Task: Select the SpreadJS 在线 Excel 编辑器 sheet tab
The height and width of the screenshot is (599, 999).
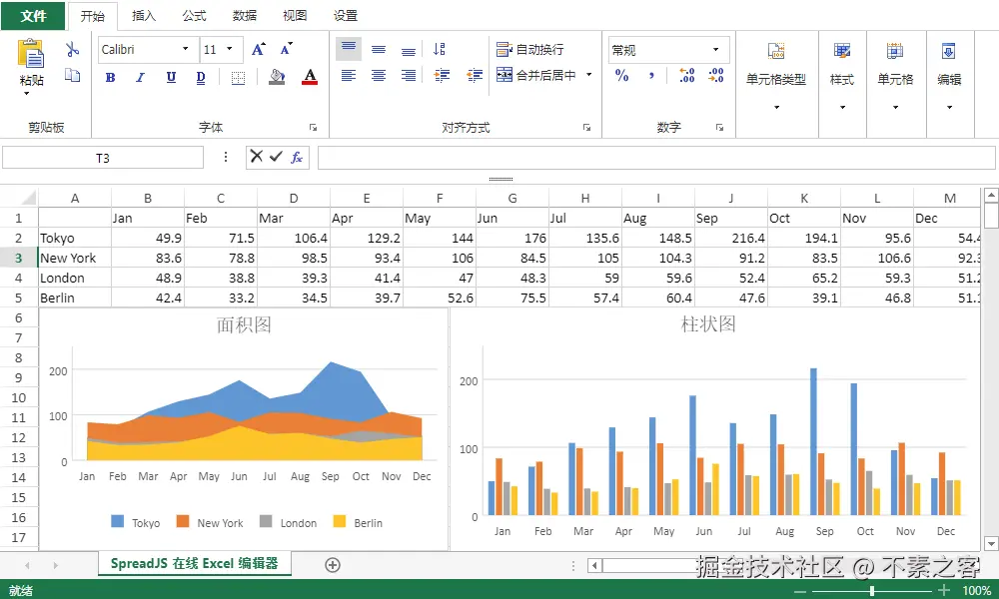Action: click(195, 563)
